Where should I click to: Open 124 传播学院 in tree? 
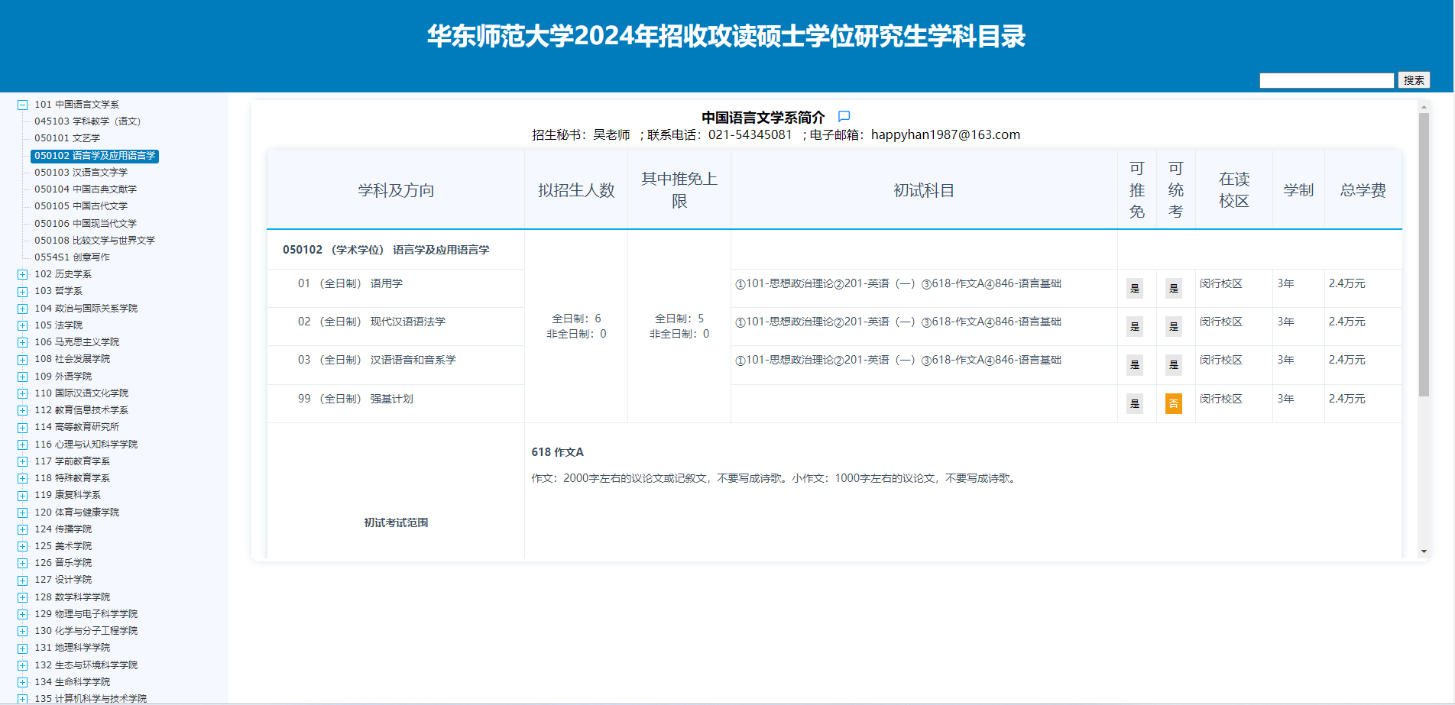tap(63, 529)
